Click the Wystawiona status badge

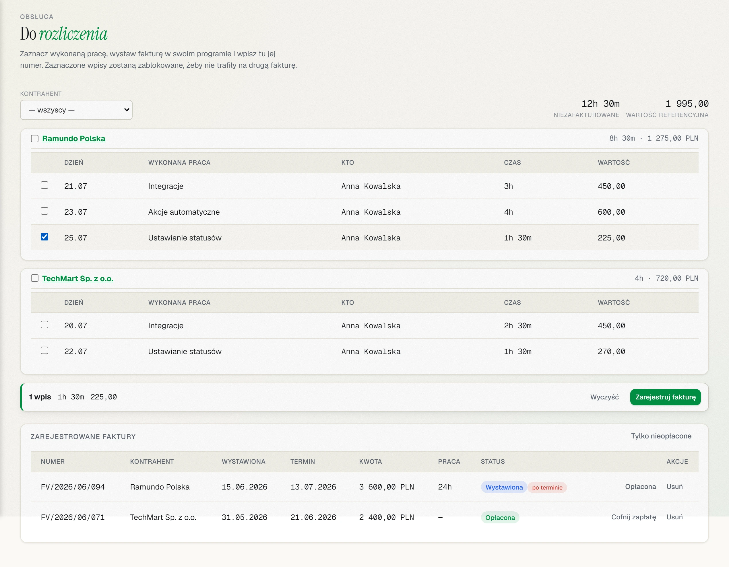504,488
